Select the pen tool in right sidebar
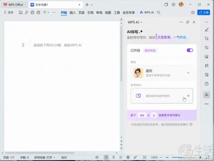The width and height of the screenshot is (214, 161). point(207,29)
